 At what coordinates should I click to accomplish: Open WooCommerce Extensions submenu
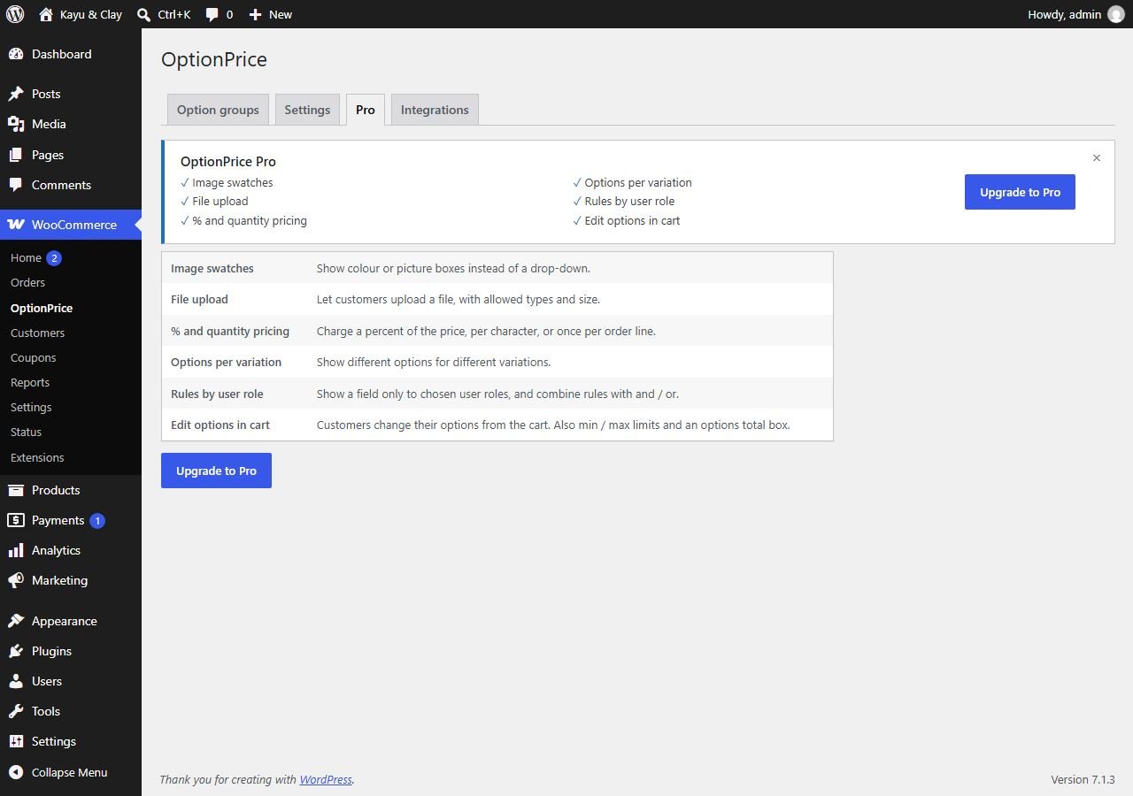pos(37,457)
